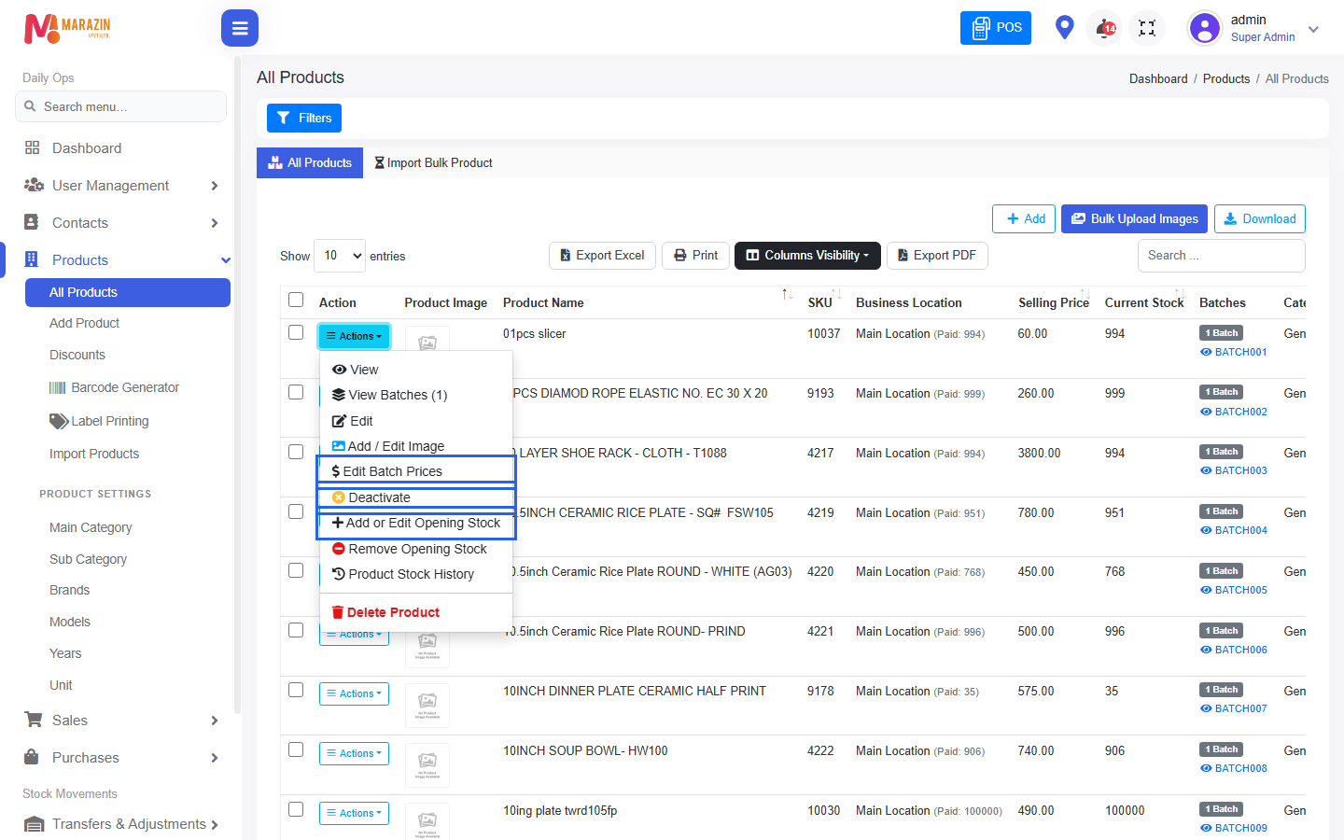This screenshot has height=840, width=1344.
Task: Click the products table Search field
Action: click(1221, 255)
